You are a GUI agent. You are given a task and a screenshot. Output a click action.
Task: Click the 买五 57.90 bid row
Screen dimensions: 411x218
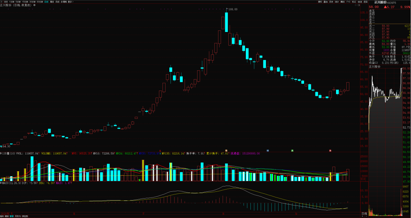(390, 37)
